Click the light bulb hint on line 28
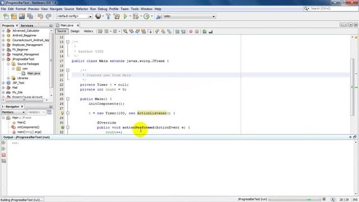359x202 pixels. coord(62,113)
